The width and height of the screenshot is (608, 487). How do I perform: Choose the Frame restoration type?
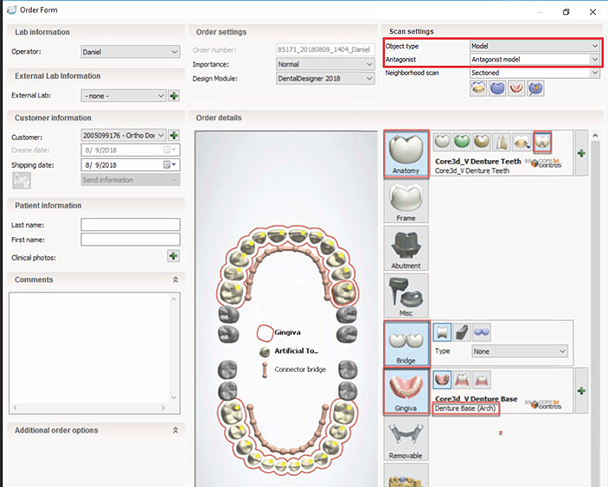[405, 202]
